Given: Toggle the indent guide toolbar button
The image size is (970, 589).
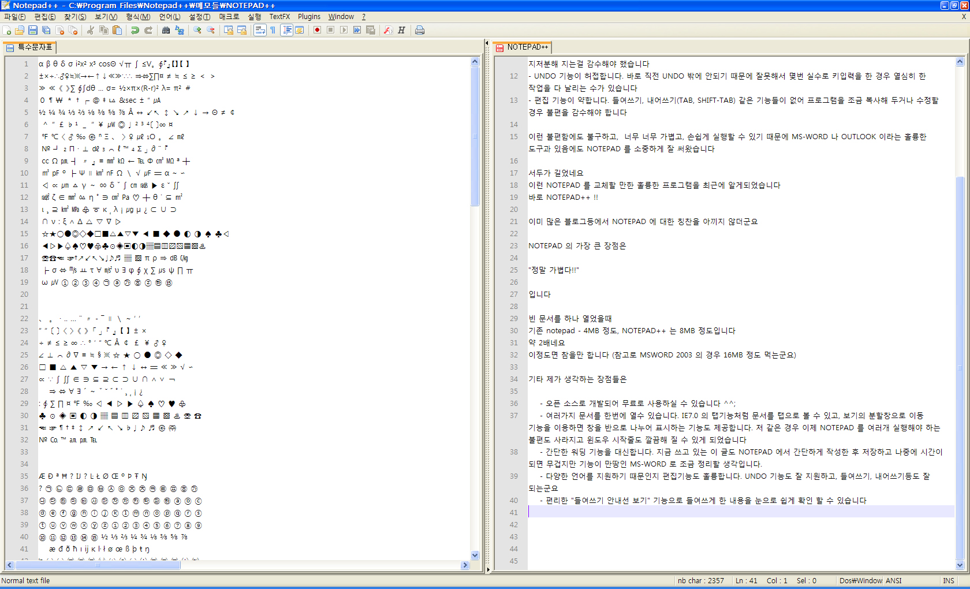Looking at the screenshot, I should coord(286,30).
